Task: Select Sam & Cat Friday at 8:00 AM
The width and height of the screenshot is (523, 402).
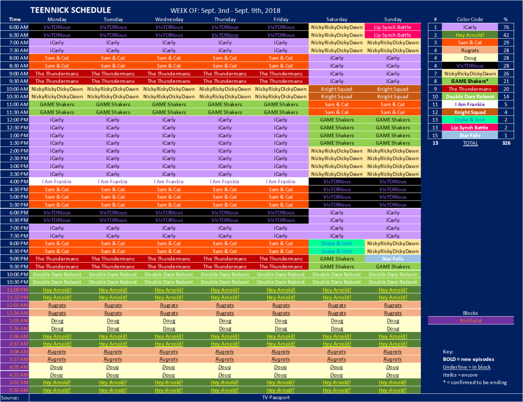Action: tap(281, 58)
